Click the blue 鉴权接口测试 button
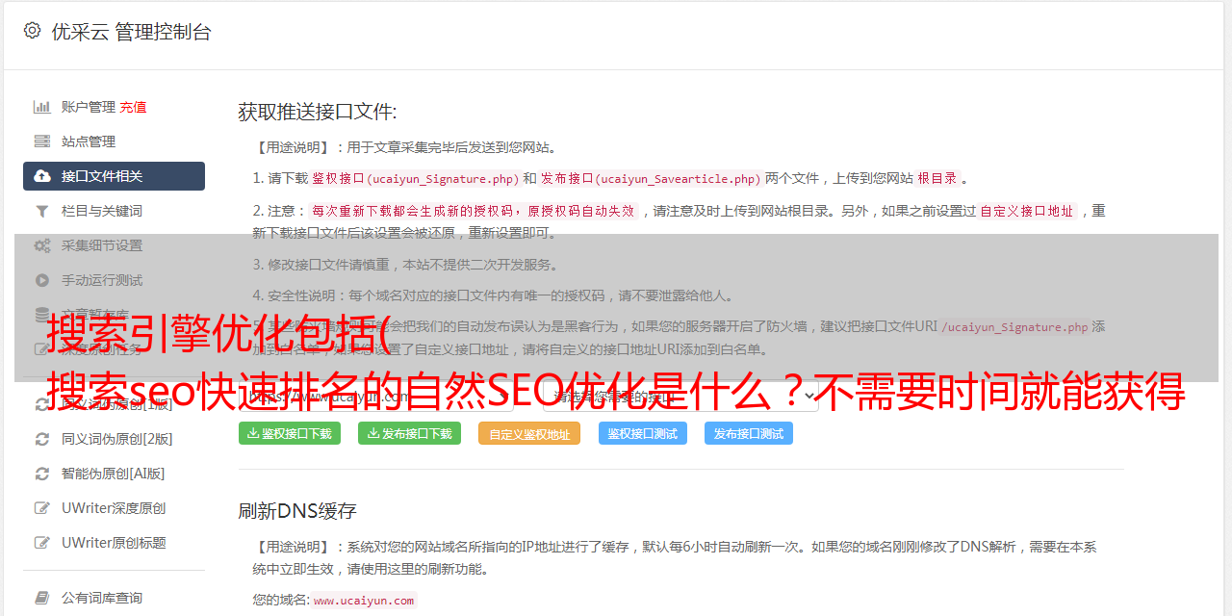 coord(643,433)
